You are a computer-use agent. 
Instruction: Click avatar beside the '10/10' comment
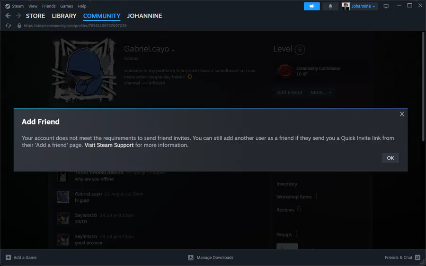tap(63, 218)
